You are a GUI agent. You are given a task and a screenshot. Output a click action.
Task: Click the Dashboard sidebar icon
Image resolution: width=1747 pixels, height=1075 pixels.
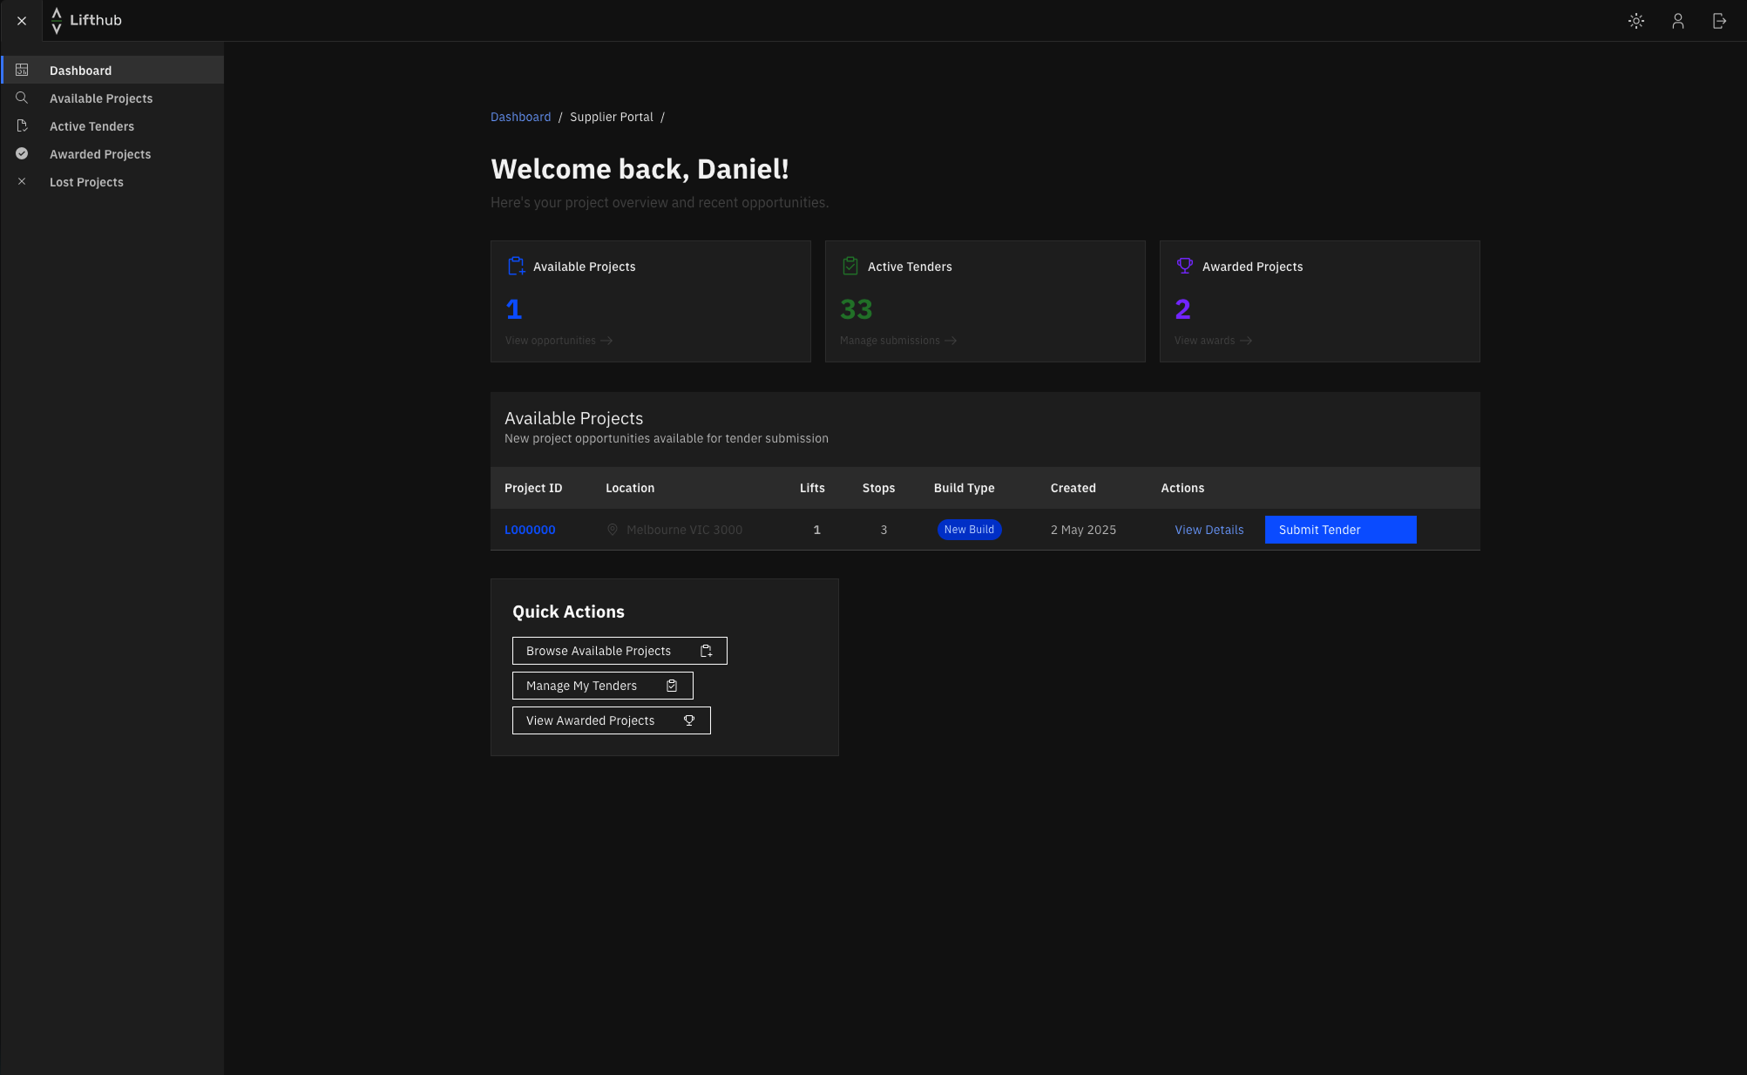(x=22, y=70)
